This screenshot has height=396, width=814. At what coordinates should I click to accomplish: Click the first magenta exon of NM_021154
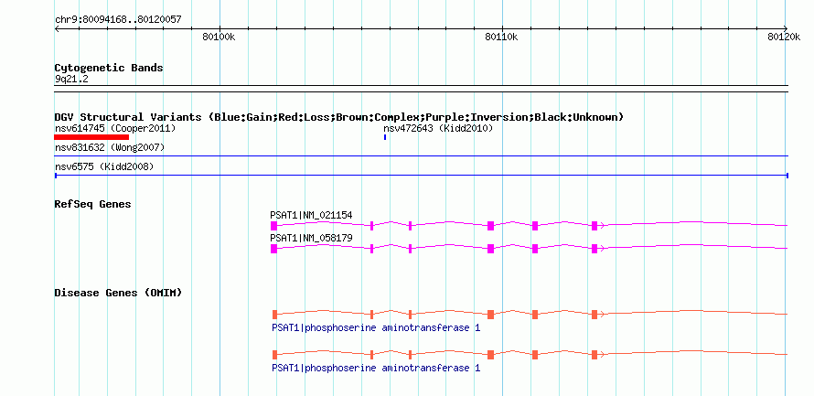pyautogui.click(x=273, y=225)
